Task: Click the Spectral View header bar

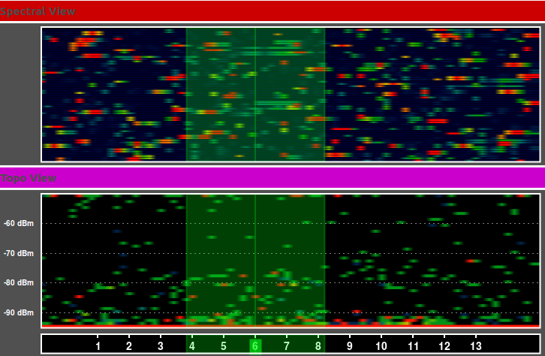Action: 272,11
